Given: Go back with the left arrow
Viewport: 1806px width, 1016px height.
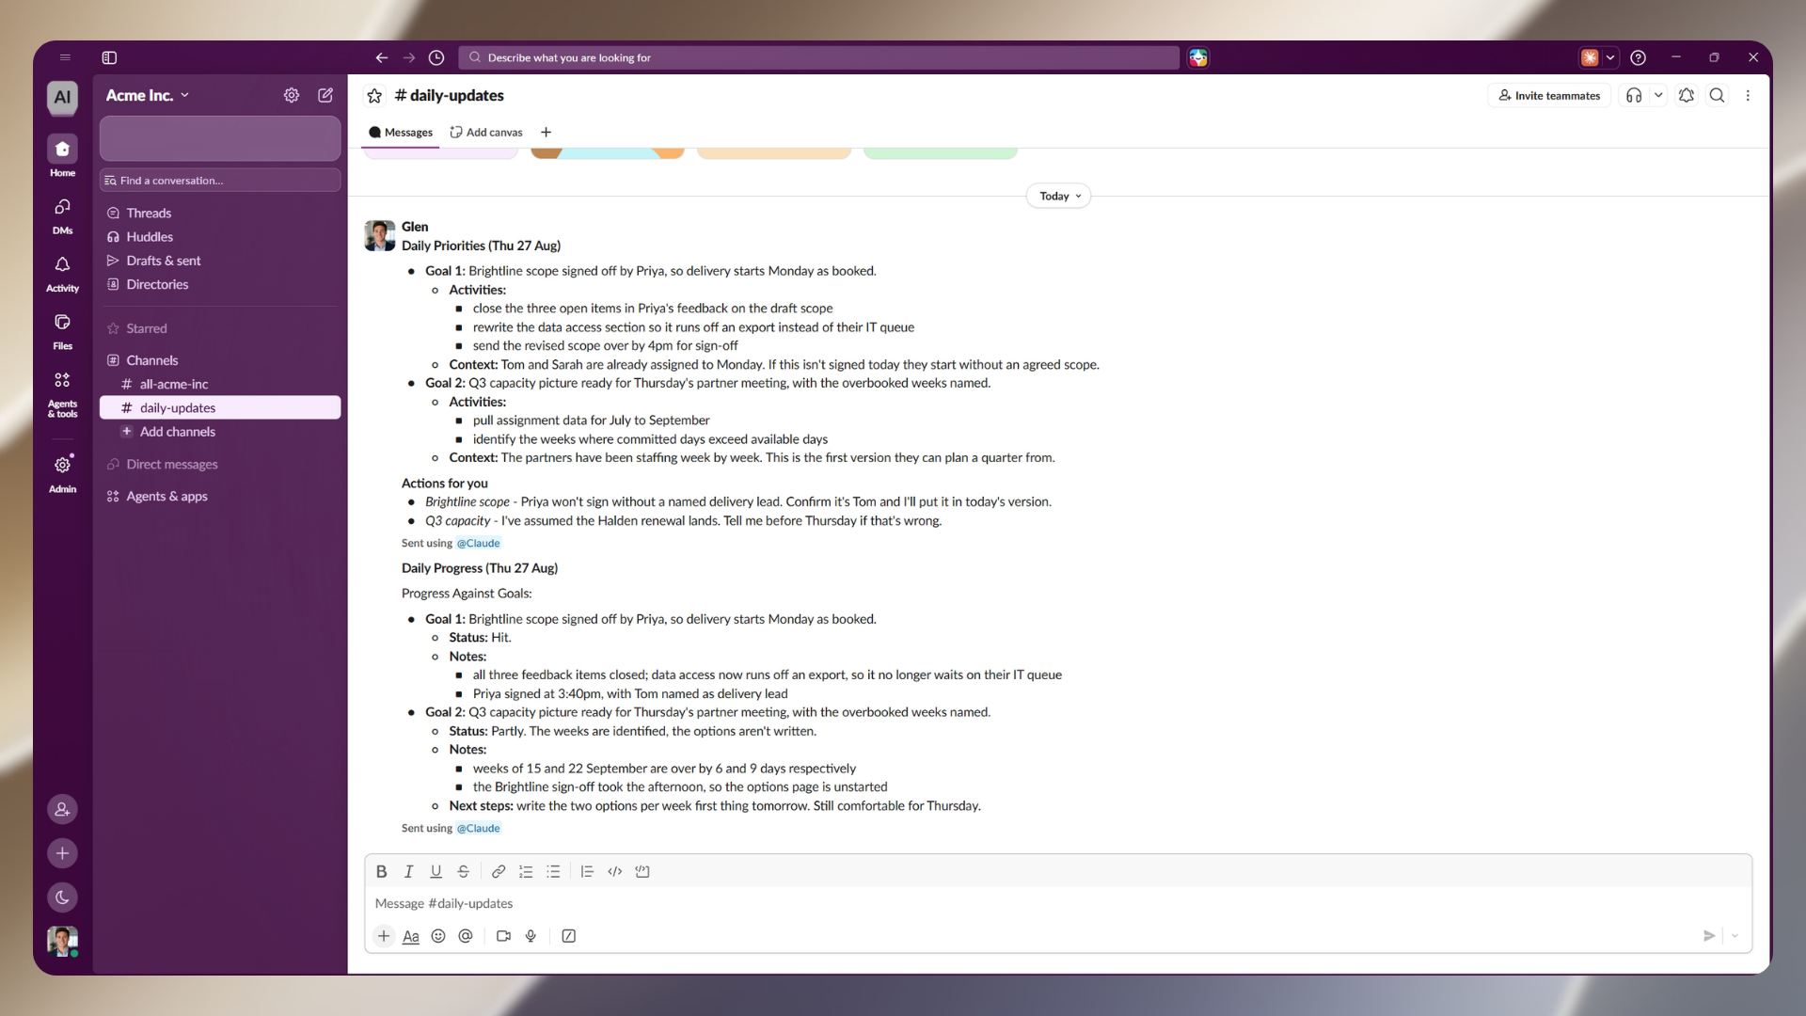Looking at the screenshot, I should (382, 57).
